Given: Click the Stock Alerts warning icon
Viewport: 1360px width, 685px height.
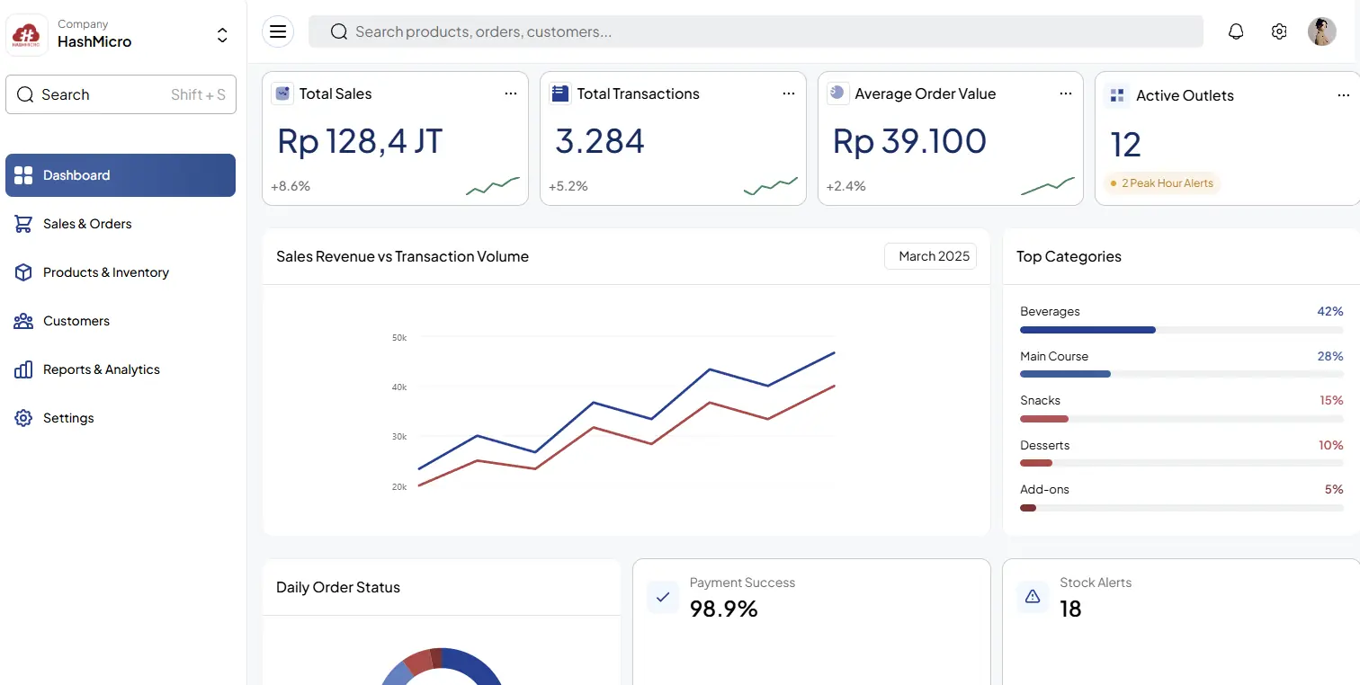Looking at the screenshot, I should (x=1033, y=596).
